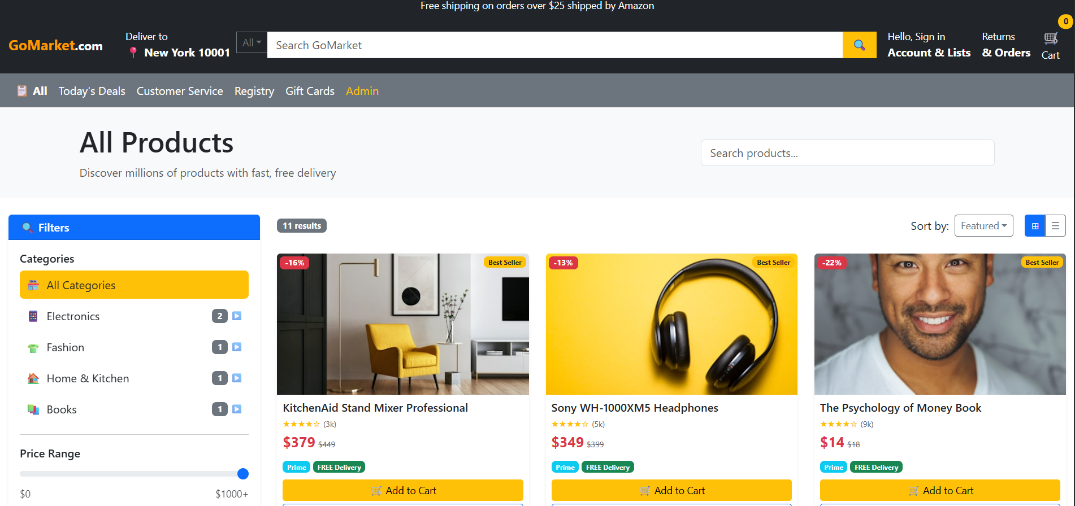Screen dimensions: 1075x506
Task: Add KitchenAid Stand Mixer to cart
Action: (x=403, y=490)
